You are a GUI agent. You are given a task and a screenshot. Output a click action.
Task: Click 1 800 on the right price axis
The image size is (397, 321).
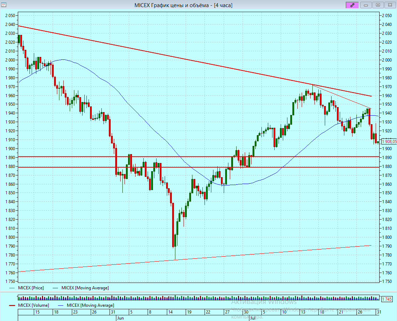(387, 237)
